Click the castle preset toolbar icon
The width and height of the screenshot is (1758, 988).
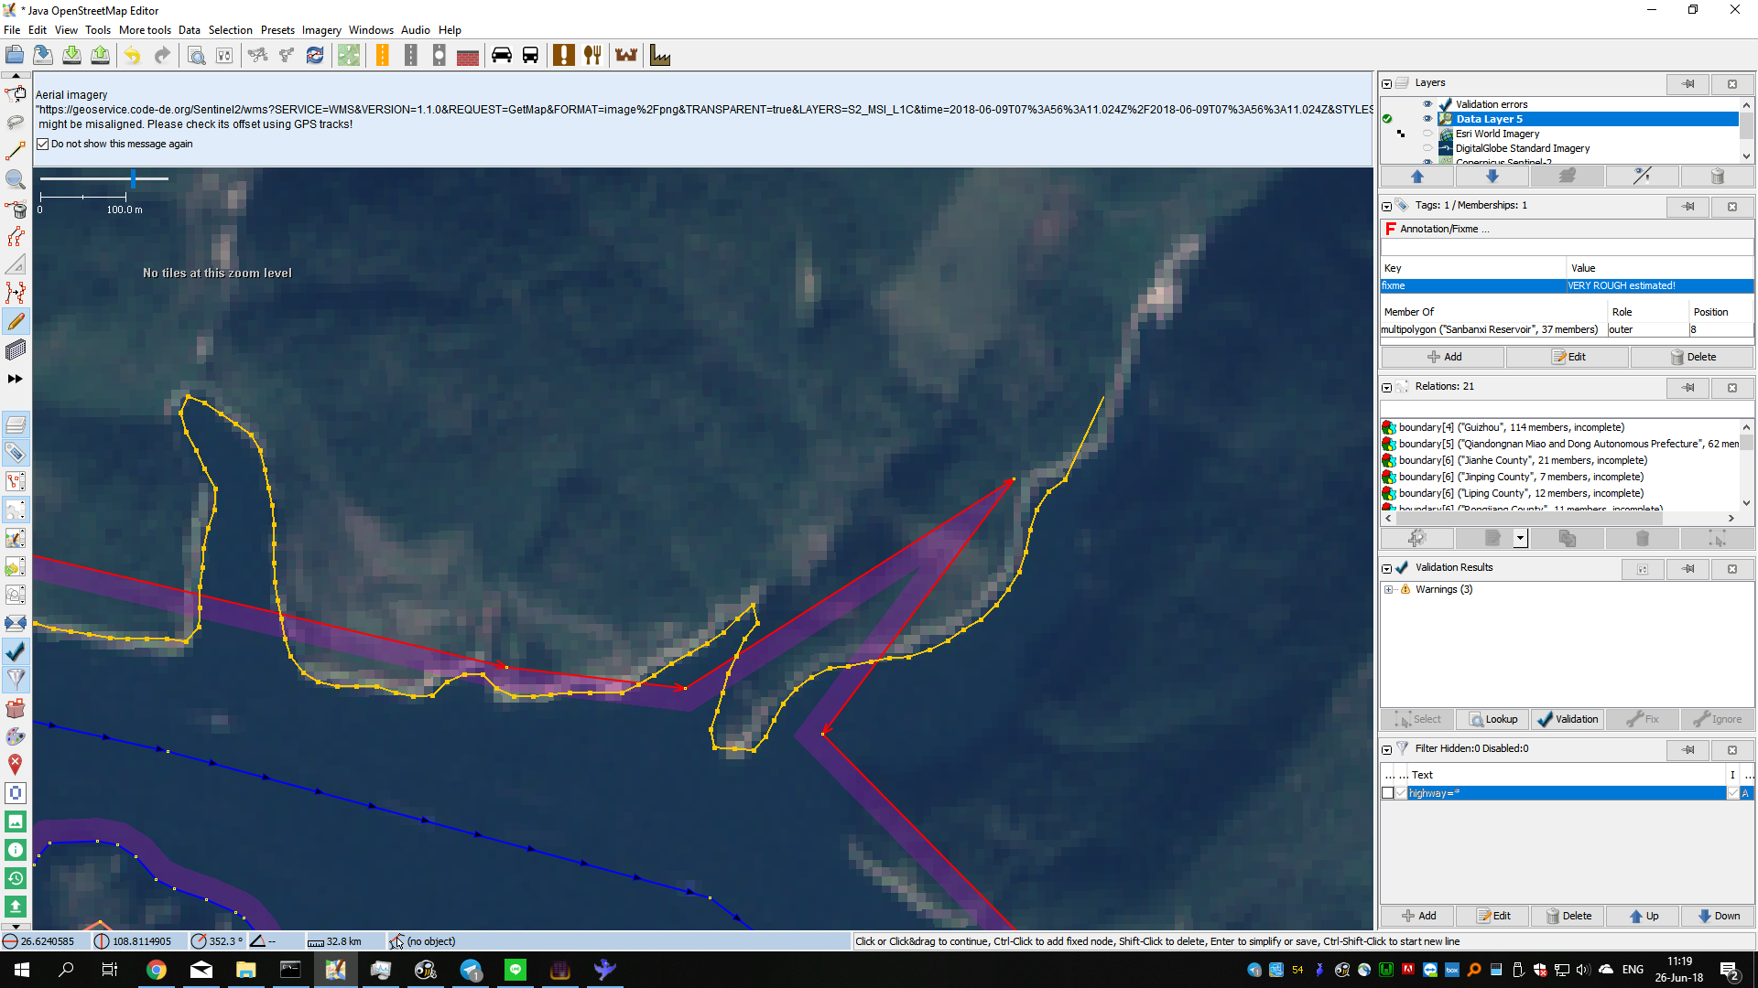pyautogui.click(x=626, y=56)
